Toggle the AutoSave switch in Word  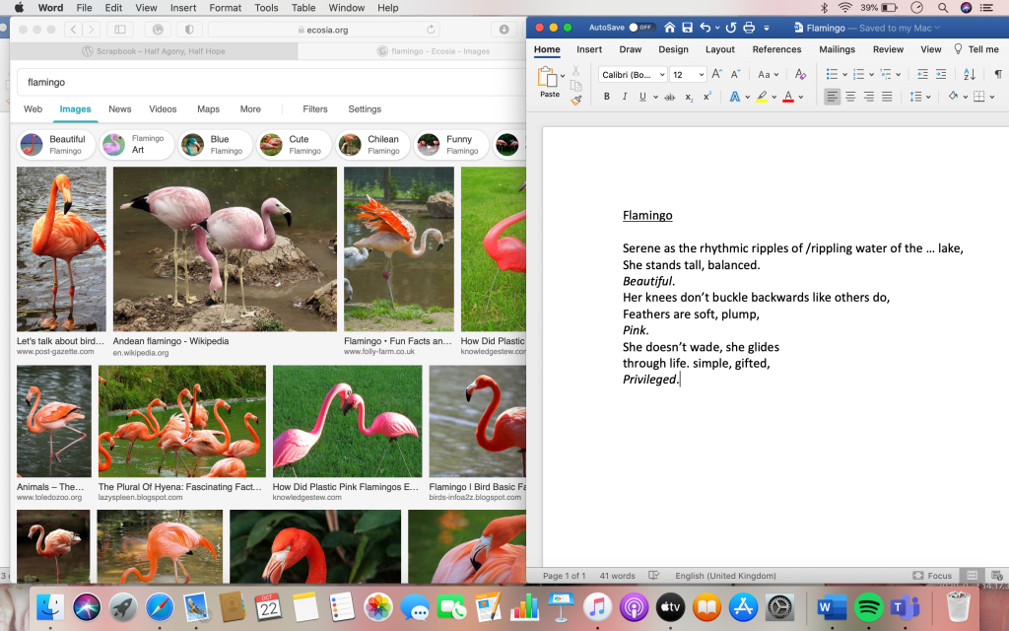click(x=641, y=28)
